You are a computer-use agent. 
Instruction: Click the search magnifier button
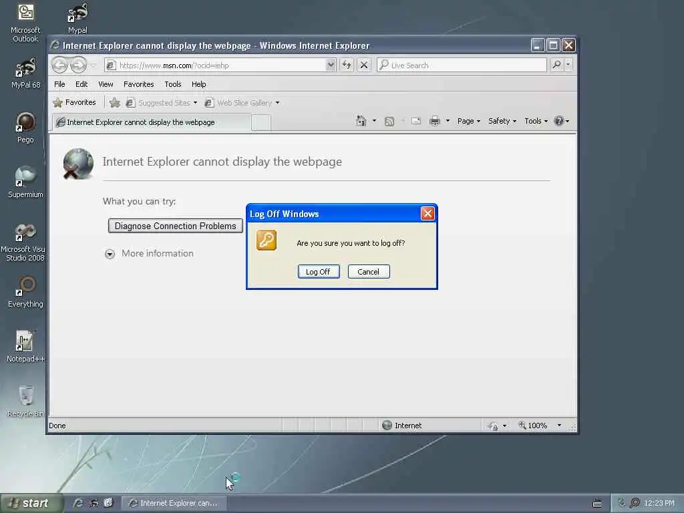point(556,65)
